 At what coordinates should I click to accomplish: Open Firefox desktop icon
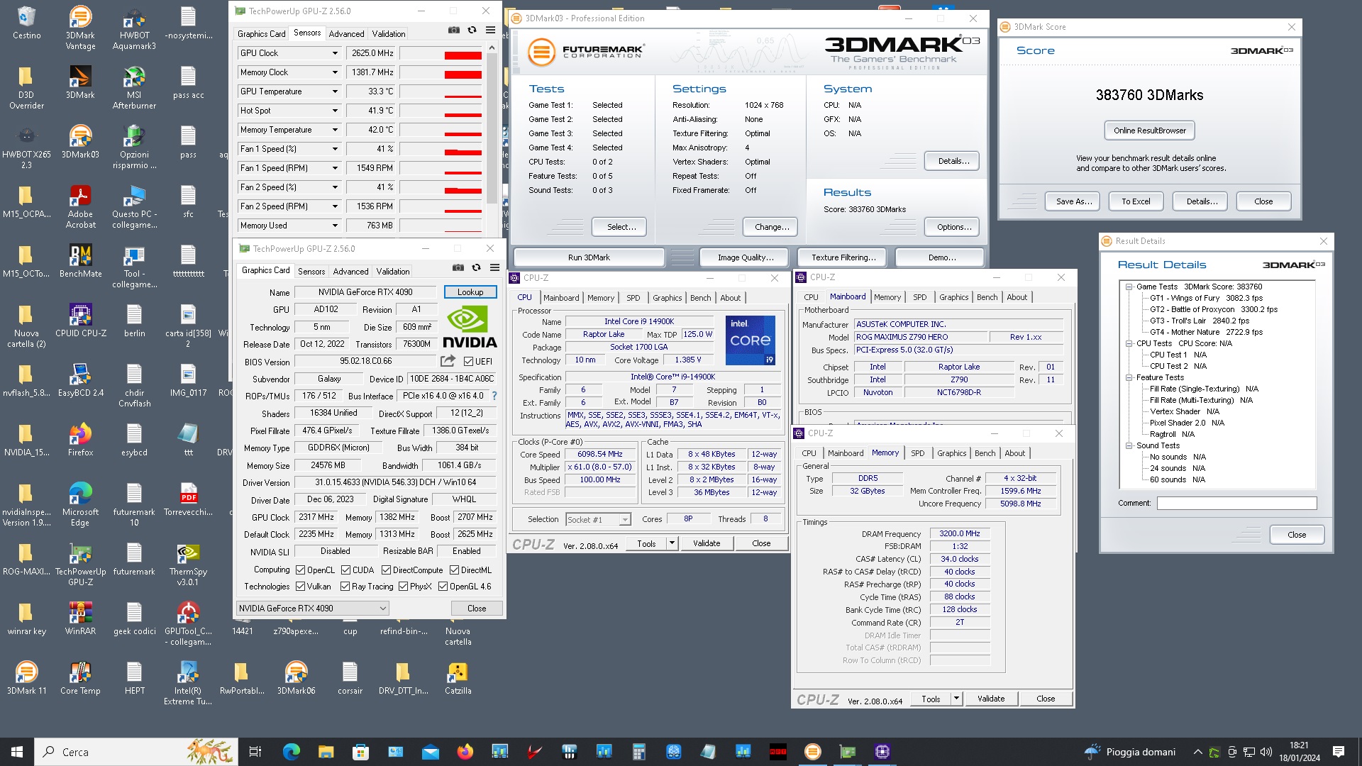[80, 440]
